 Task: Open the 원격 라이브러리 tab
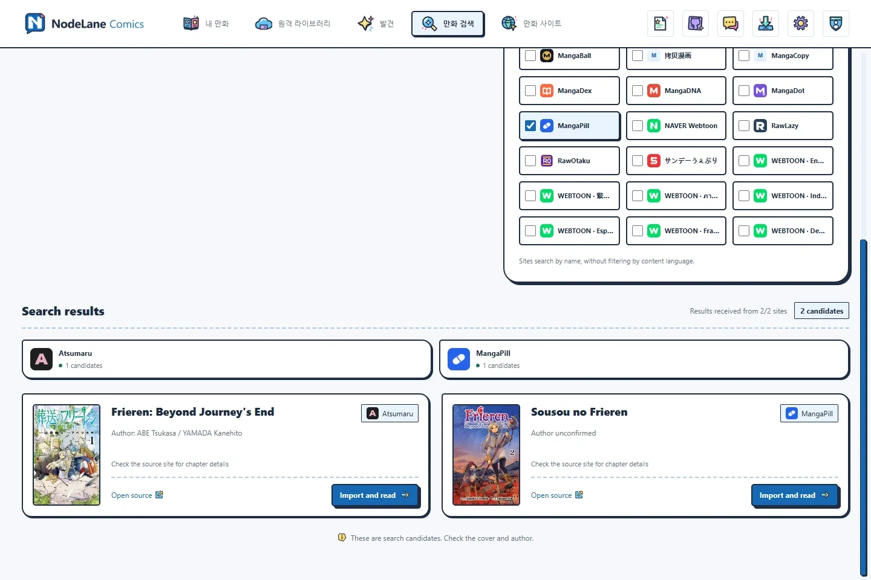293,24
